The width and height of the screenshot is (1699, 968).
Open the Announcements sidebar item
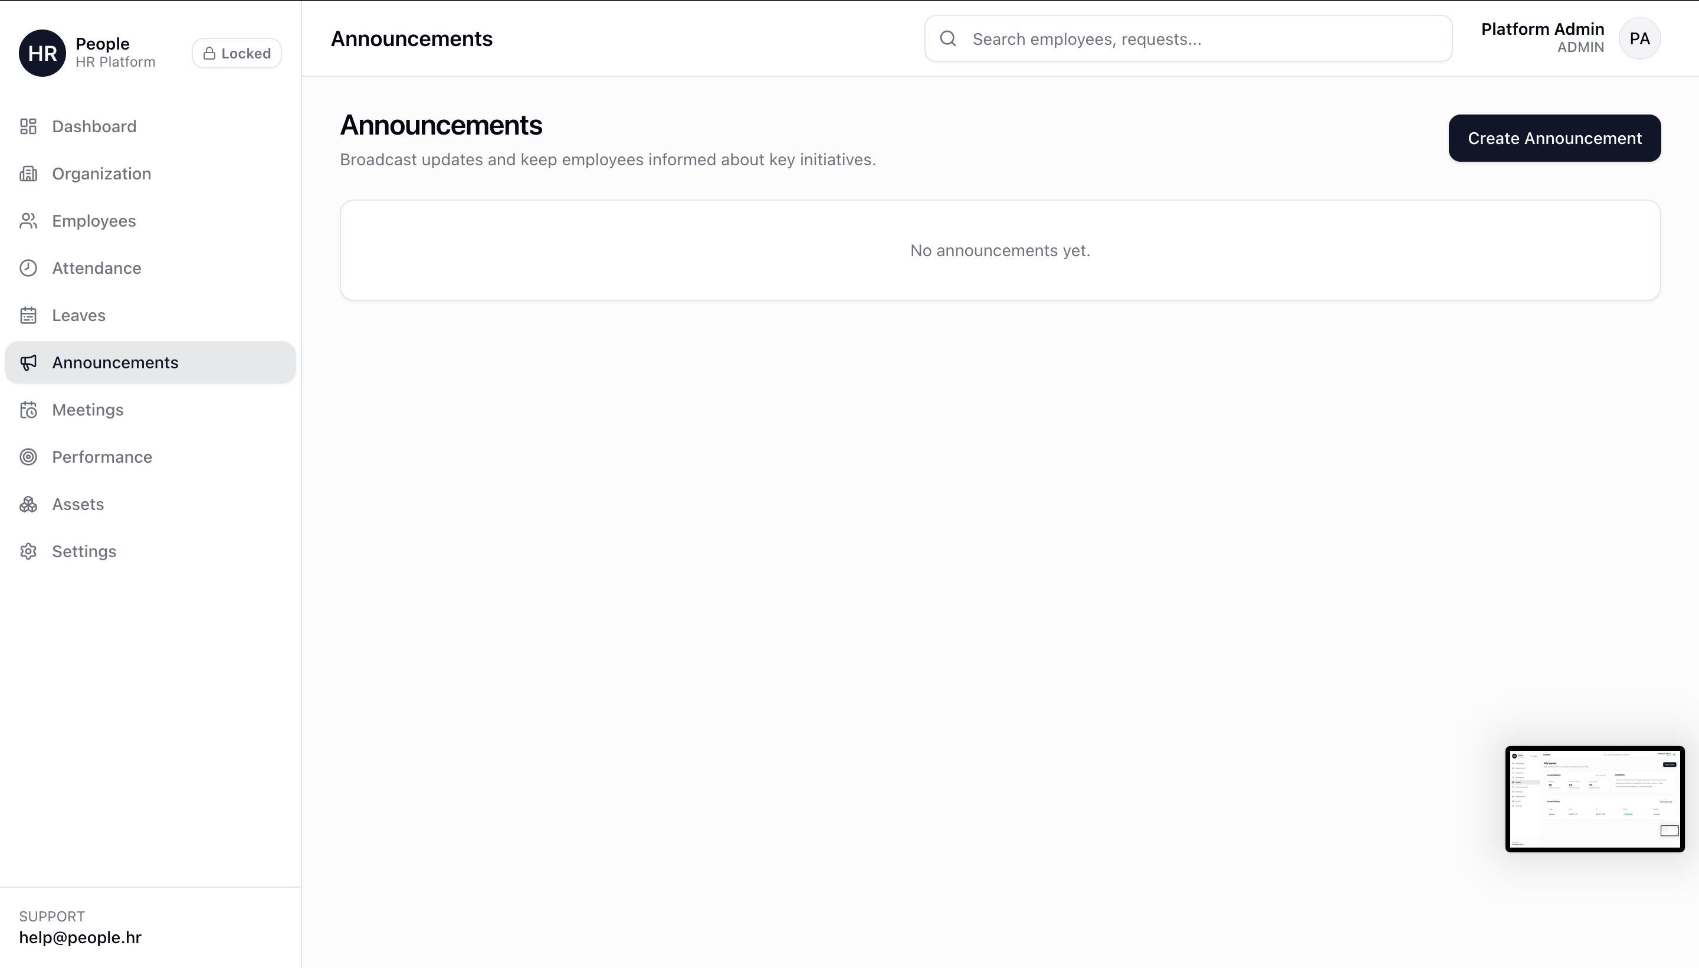click(115, 362)
